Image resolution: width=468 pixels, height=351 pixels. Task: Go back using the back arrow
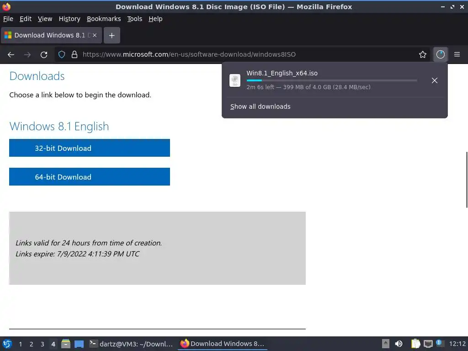(11, 55)
